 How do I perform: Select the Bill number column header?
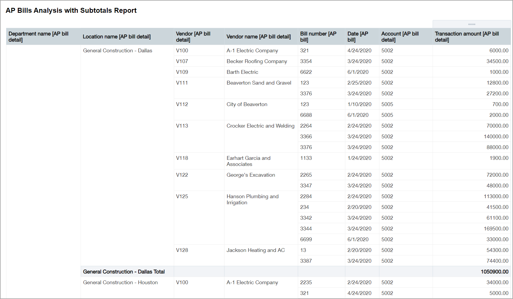[x=318, y=37]
